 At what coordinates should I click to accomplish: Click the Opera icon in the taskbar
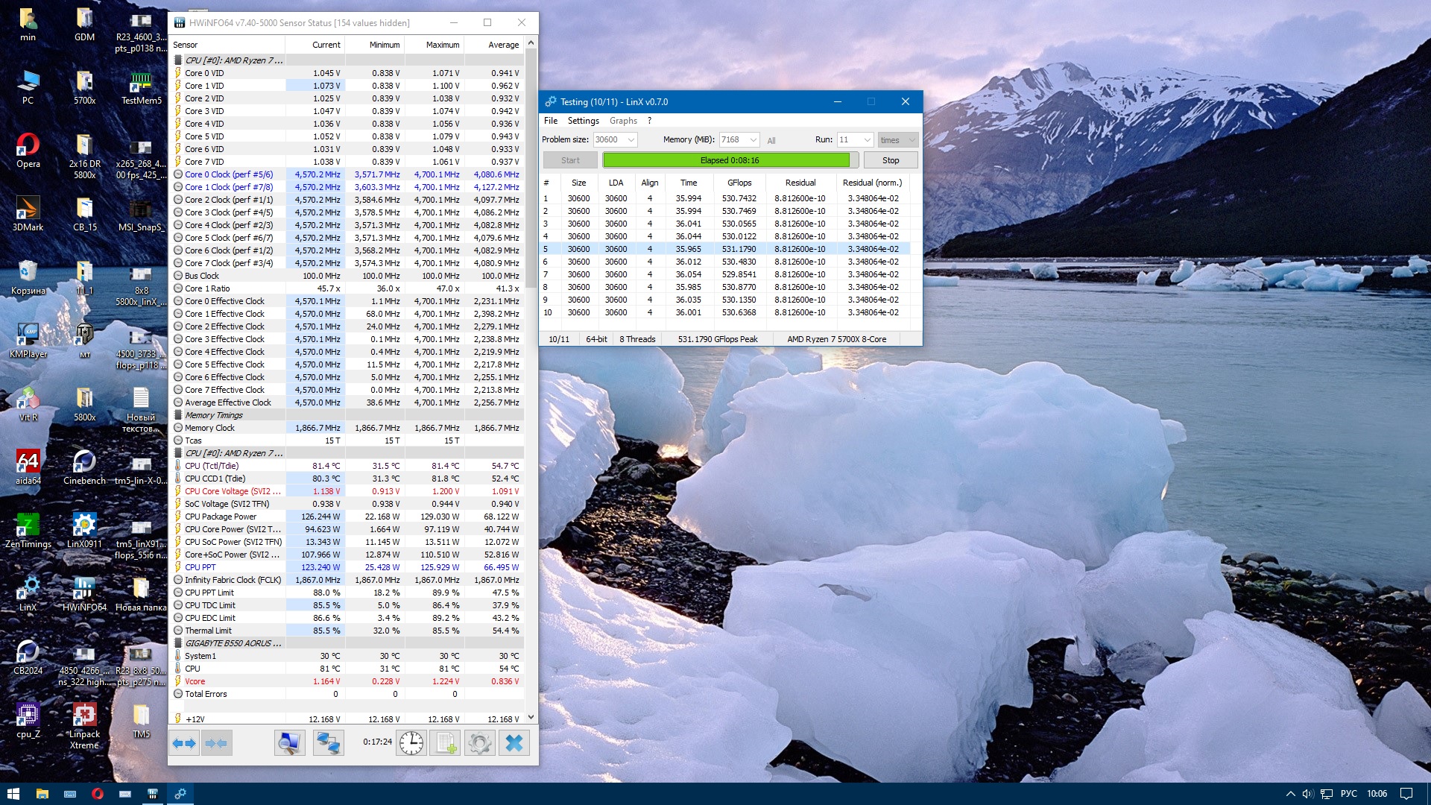(97, 794)
